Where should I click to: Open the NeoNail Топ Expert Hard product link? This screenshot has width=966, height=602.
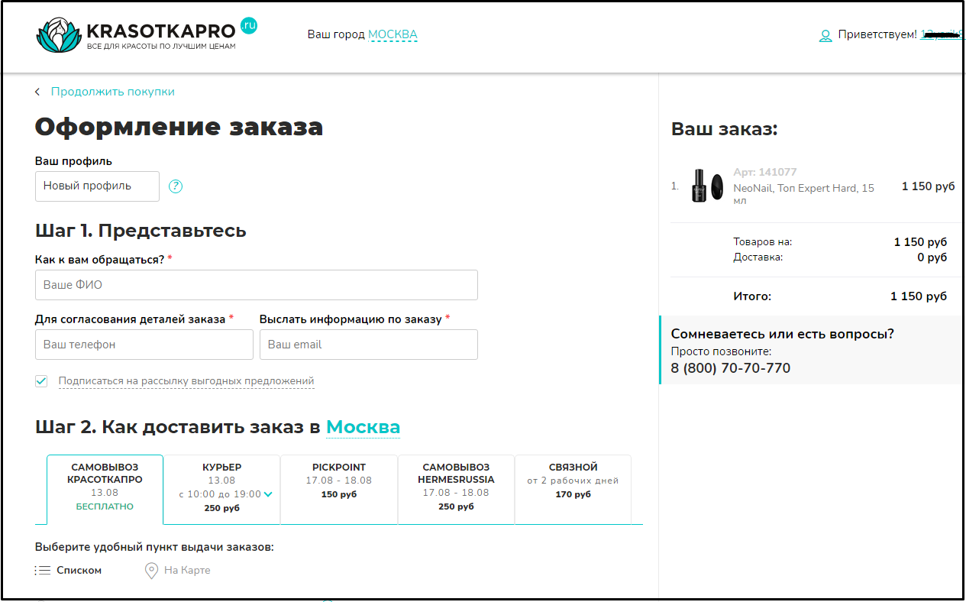(x=804, y=194)
